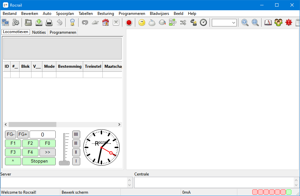
Task: Click the light bulb power icon
Action: pyautogui.click(x=72, y=22)
